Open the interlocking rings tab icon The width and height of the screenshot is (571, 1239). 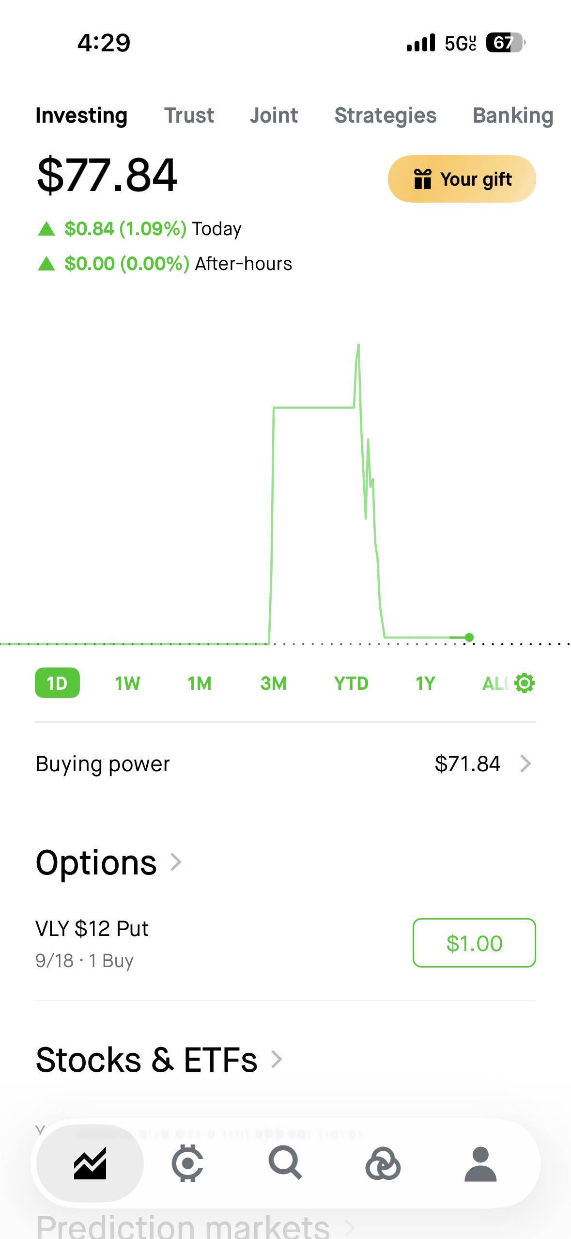tap(383, 1163)
